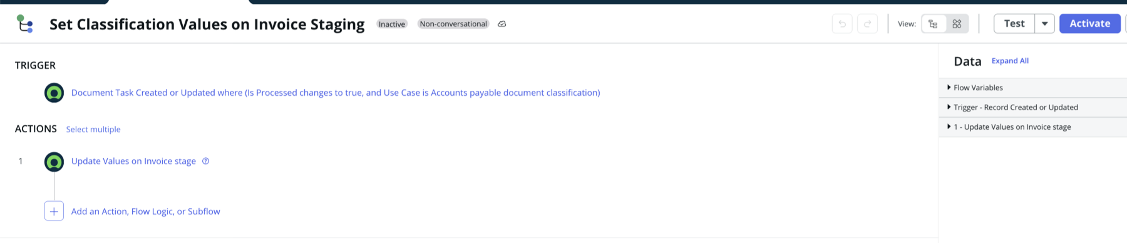Activate the flow
The height and width of the screenshot is (243, 1127).
pyautogui.click(x=1090, y=24)
